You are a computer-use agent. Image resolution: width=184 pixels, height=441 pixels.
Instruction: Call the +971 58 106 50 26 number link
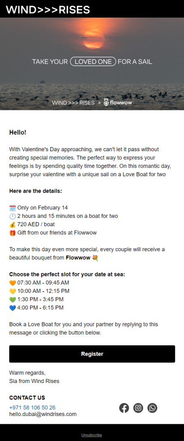32,407
